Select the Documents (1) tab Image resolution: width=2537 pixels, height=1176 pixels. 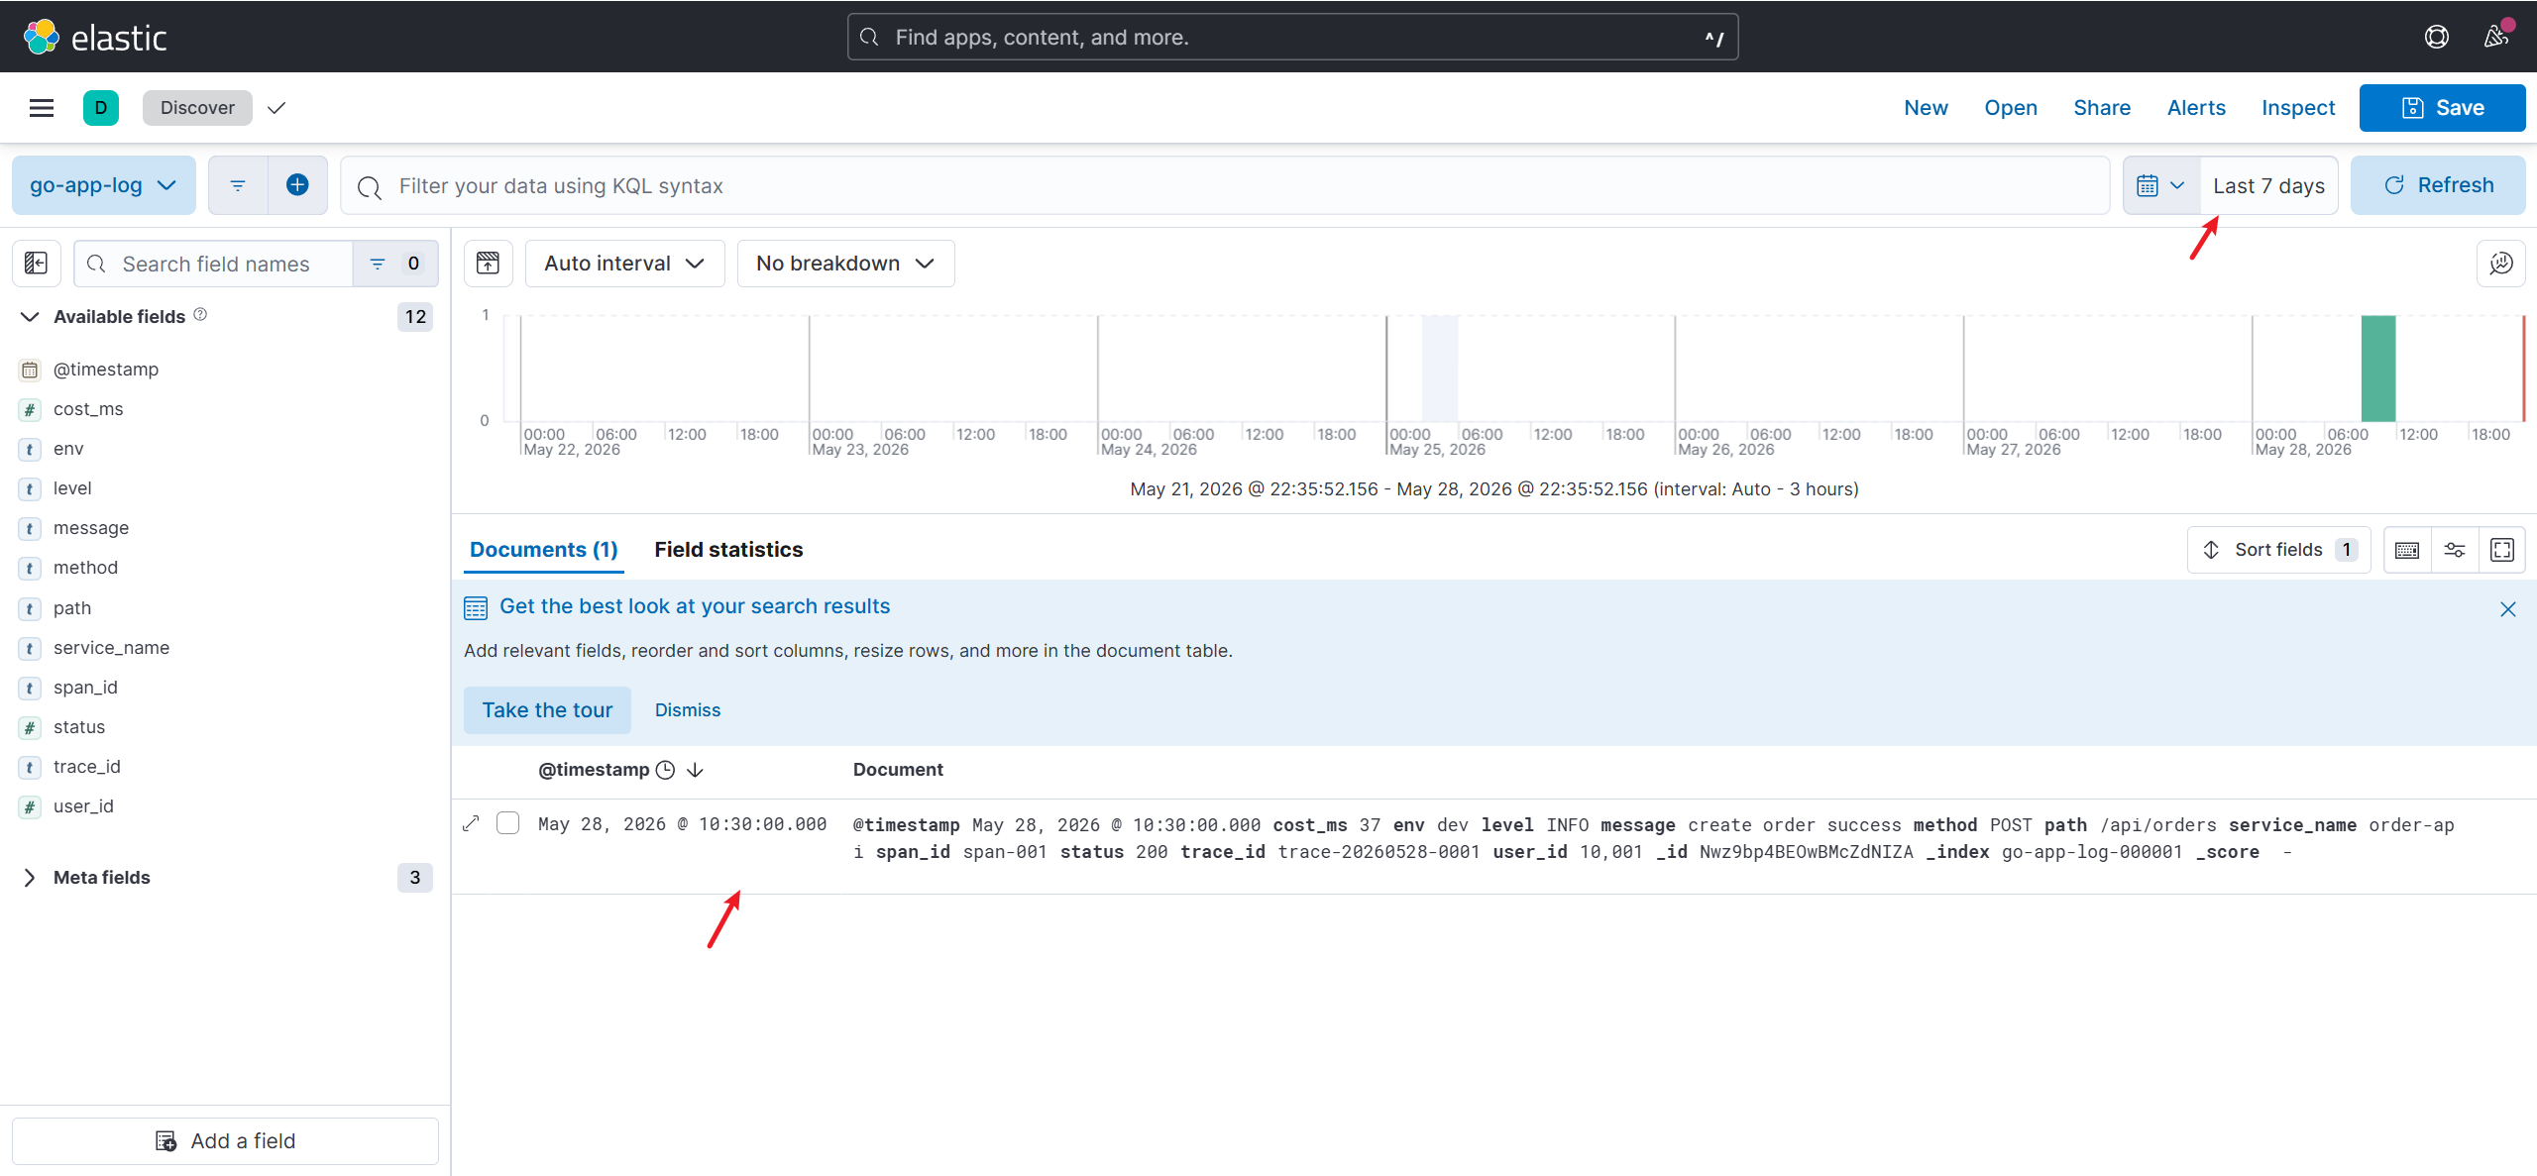(544, 550)
